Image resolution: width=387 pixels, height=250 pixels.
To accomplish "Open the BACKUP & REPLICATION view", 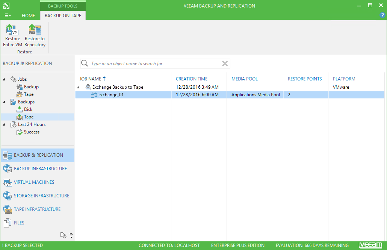I will (38, 155).
